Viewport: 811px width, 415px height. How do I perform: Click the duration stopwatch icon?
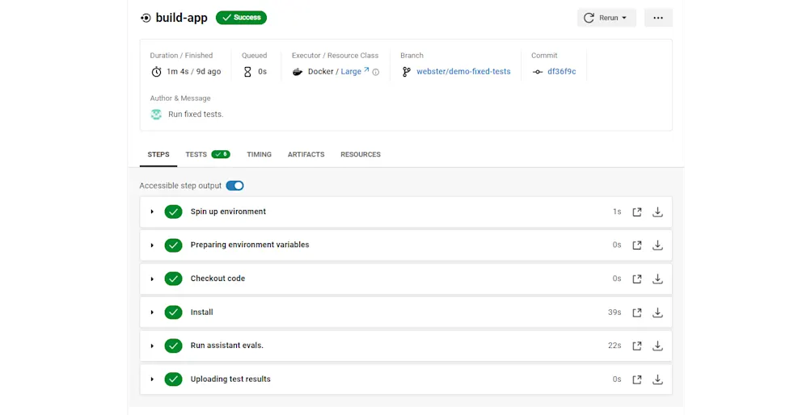coord(156,72)
